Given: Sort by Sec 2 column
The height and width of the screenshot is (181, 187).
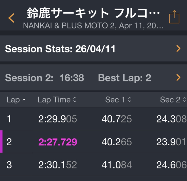Looking at the screenshot, I should pyautogui.click(x=173, y=100).
